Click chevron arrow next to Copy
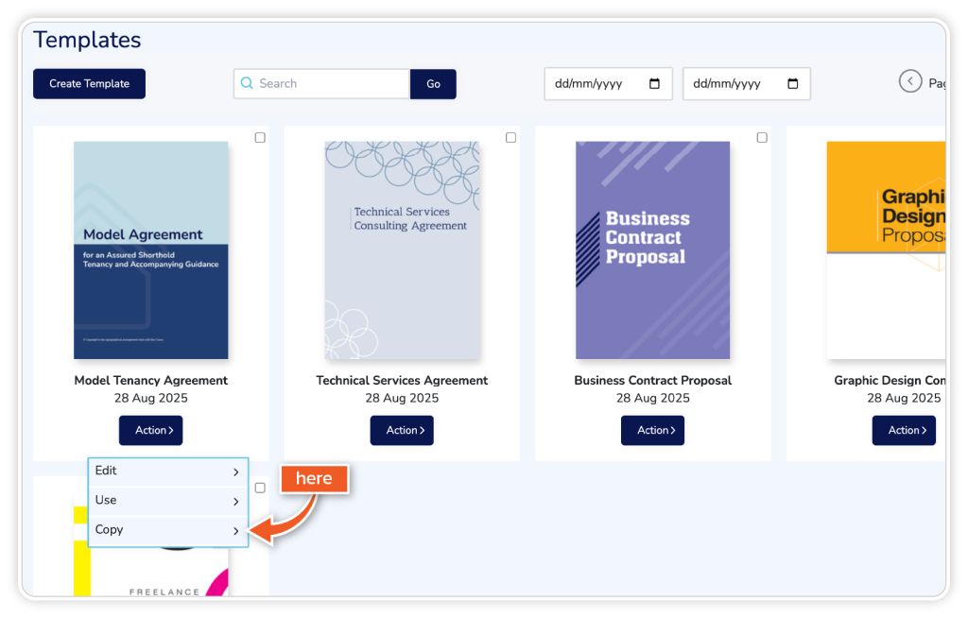The image size is (968, 618). [x=235, y=531]
